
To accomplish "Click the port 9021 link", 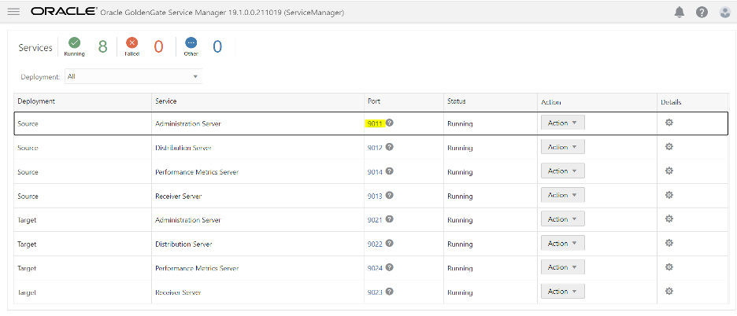I will pos(375,220).
